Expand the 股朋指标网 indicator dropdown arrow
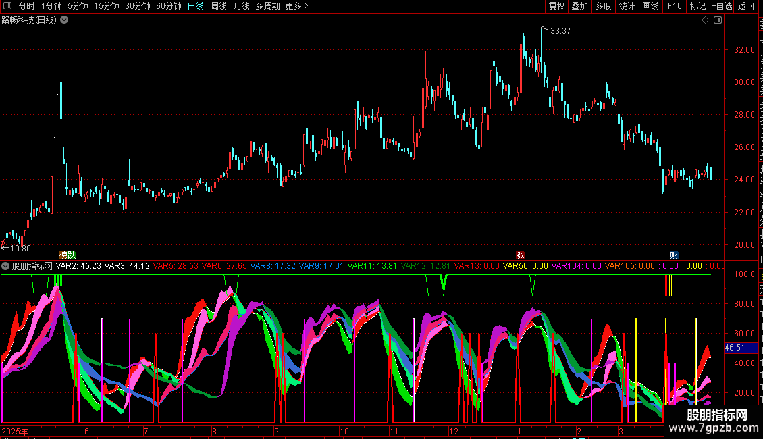 point(6,266)
